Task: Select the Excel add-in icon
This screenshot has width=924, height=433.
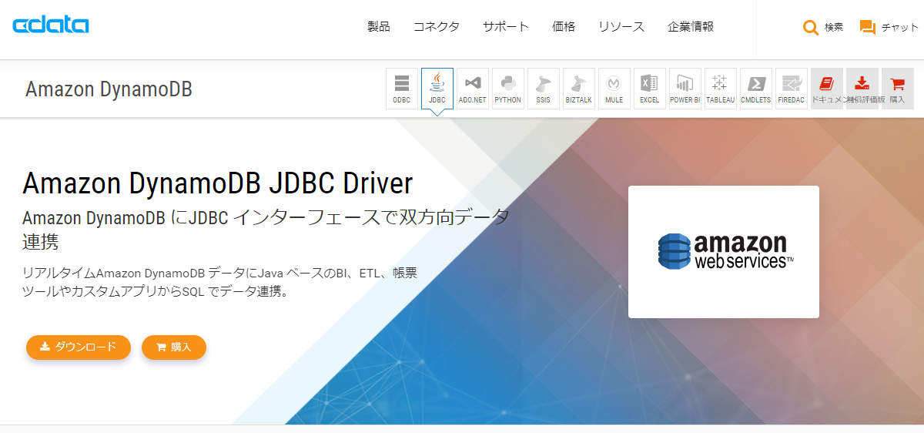Action: (x=650, y=89)
